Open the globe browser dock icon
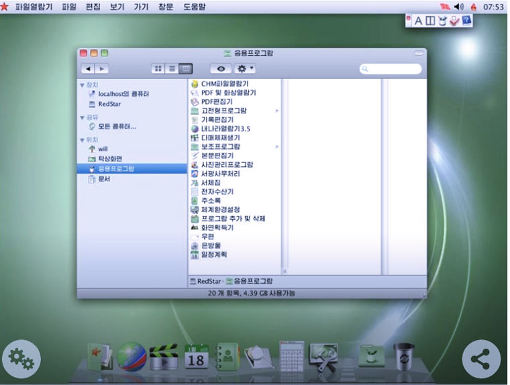The image size is (510, 385). (132, 357)
